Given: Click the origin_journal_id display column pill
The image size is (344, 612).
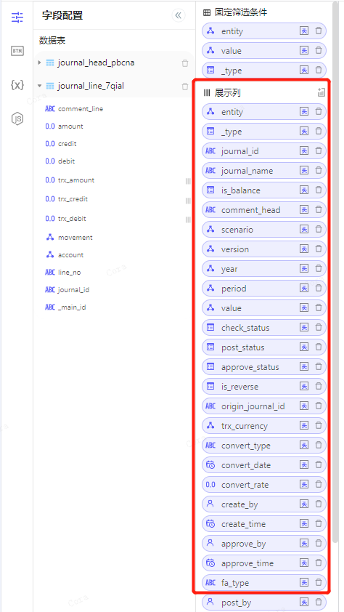Looking at the screenshot, I should pos(263,406).
